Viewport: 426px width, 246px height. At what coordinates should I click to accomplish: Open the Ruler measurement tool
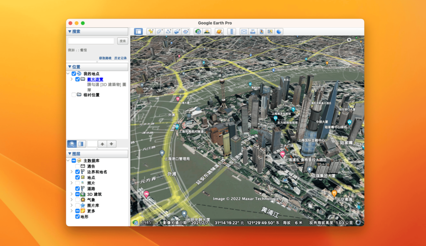pyautogui.click(x=231, y=31)
